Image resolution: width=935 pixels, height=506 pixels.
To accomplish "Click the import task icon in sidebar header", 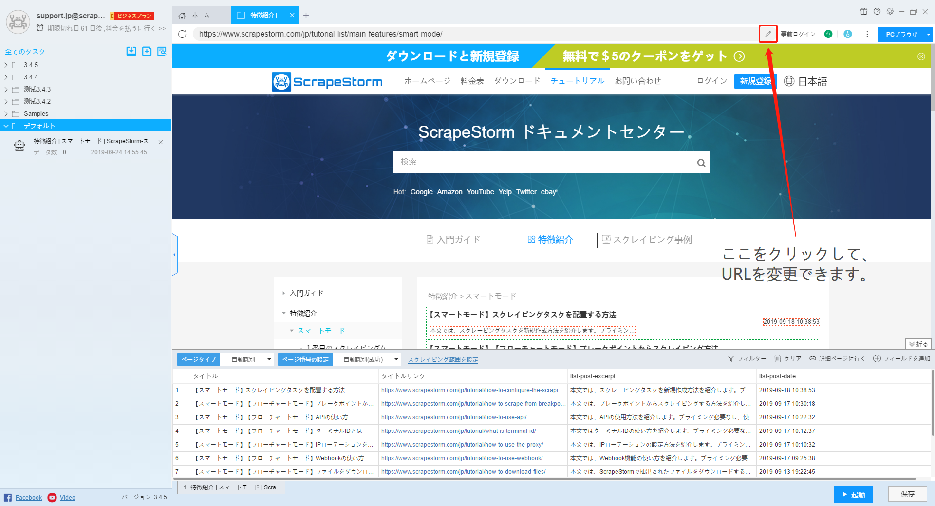I will pyautogui.click(x=131, y=51).
